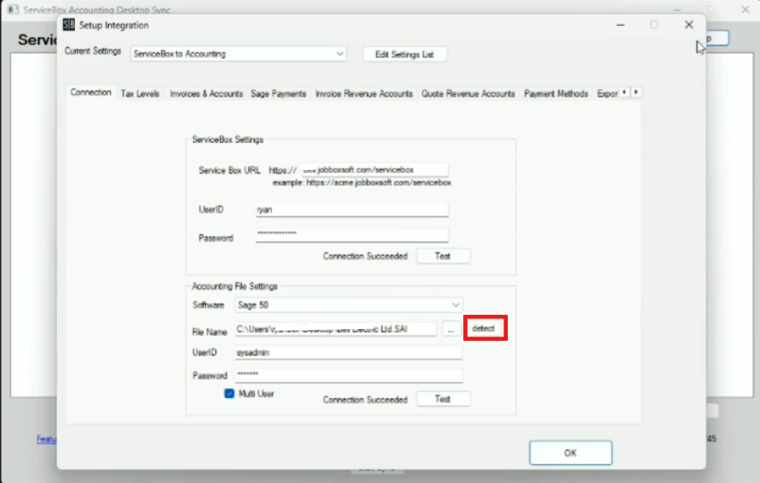This screenshot has height=483, width=760.
Task: Test the accounting file connection
Action: point(443,399)
